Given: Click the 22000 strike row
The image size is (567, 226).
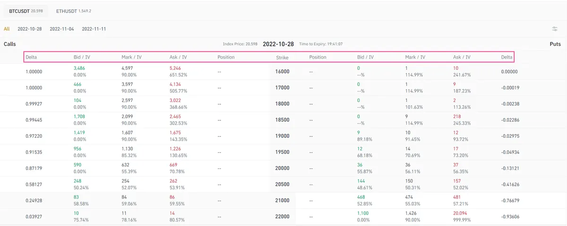Looking at the screenshot, I should point(283,216).
